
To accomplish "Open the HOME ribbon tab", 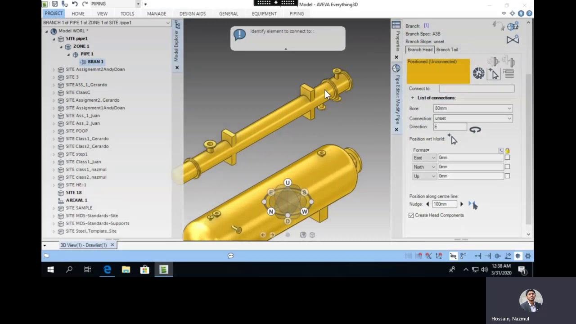I will 78,14.
